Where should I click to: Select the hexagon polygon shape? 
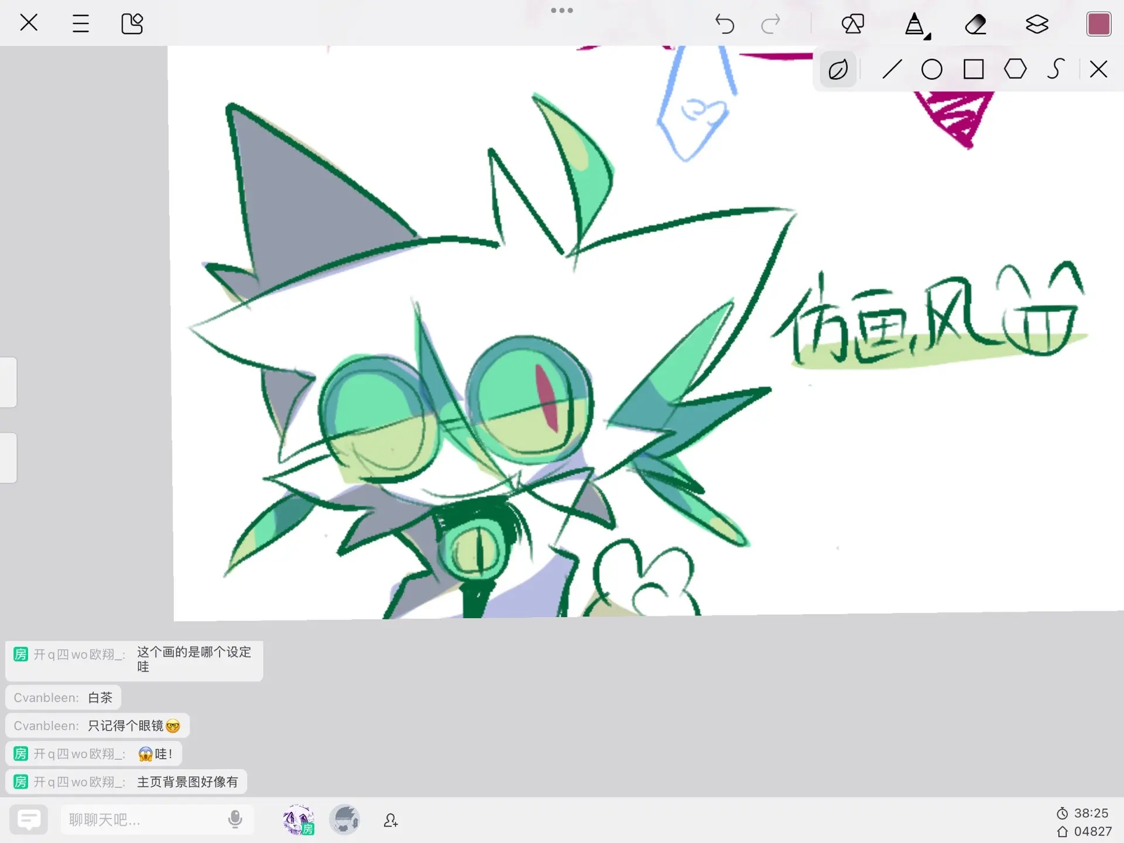coord(1015,69)
